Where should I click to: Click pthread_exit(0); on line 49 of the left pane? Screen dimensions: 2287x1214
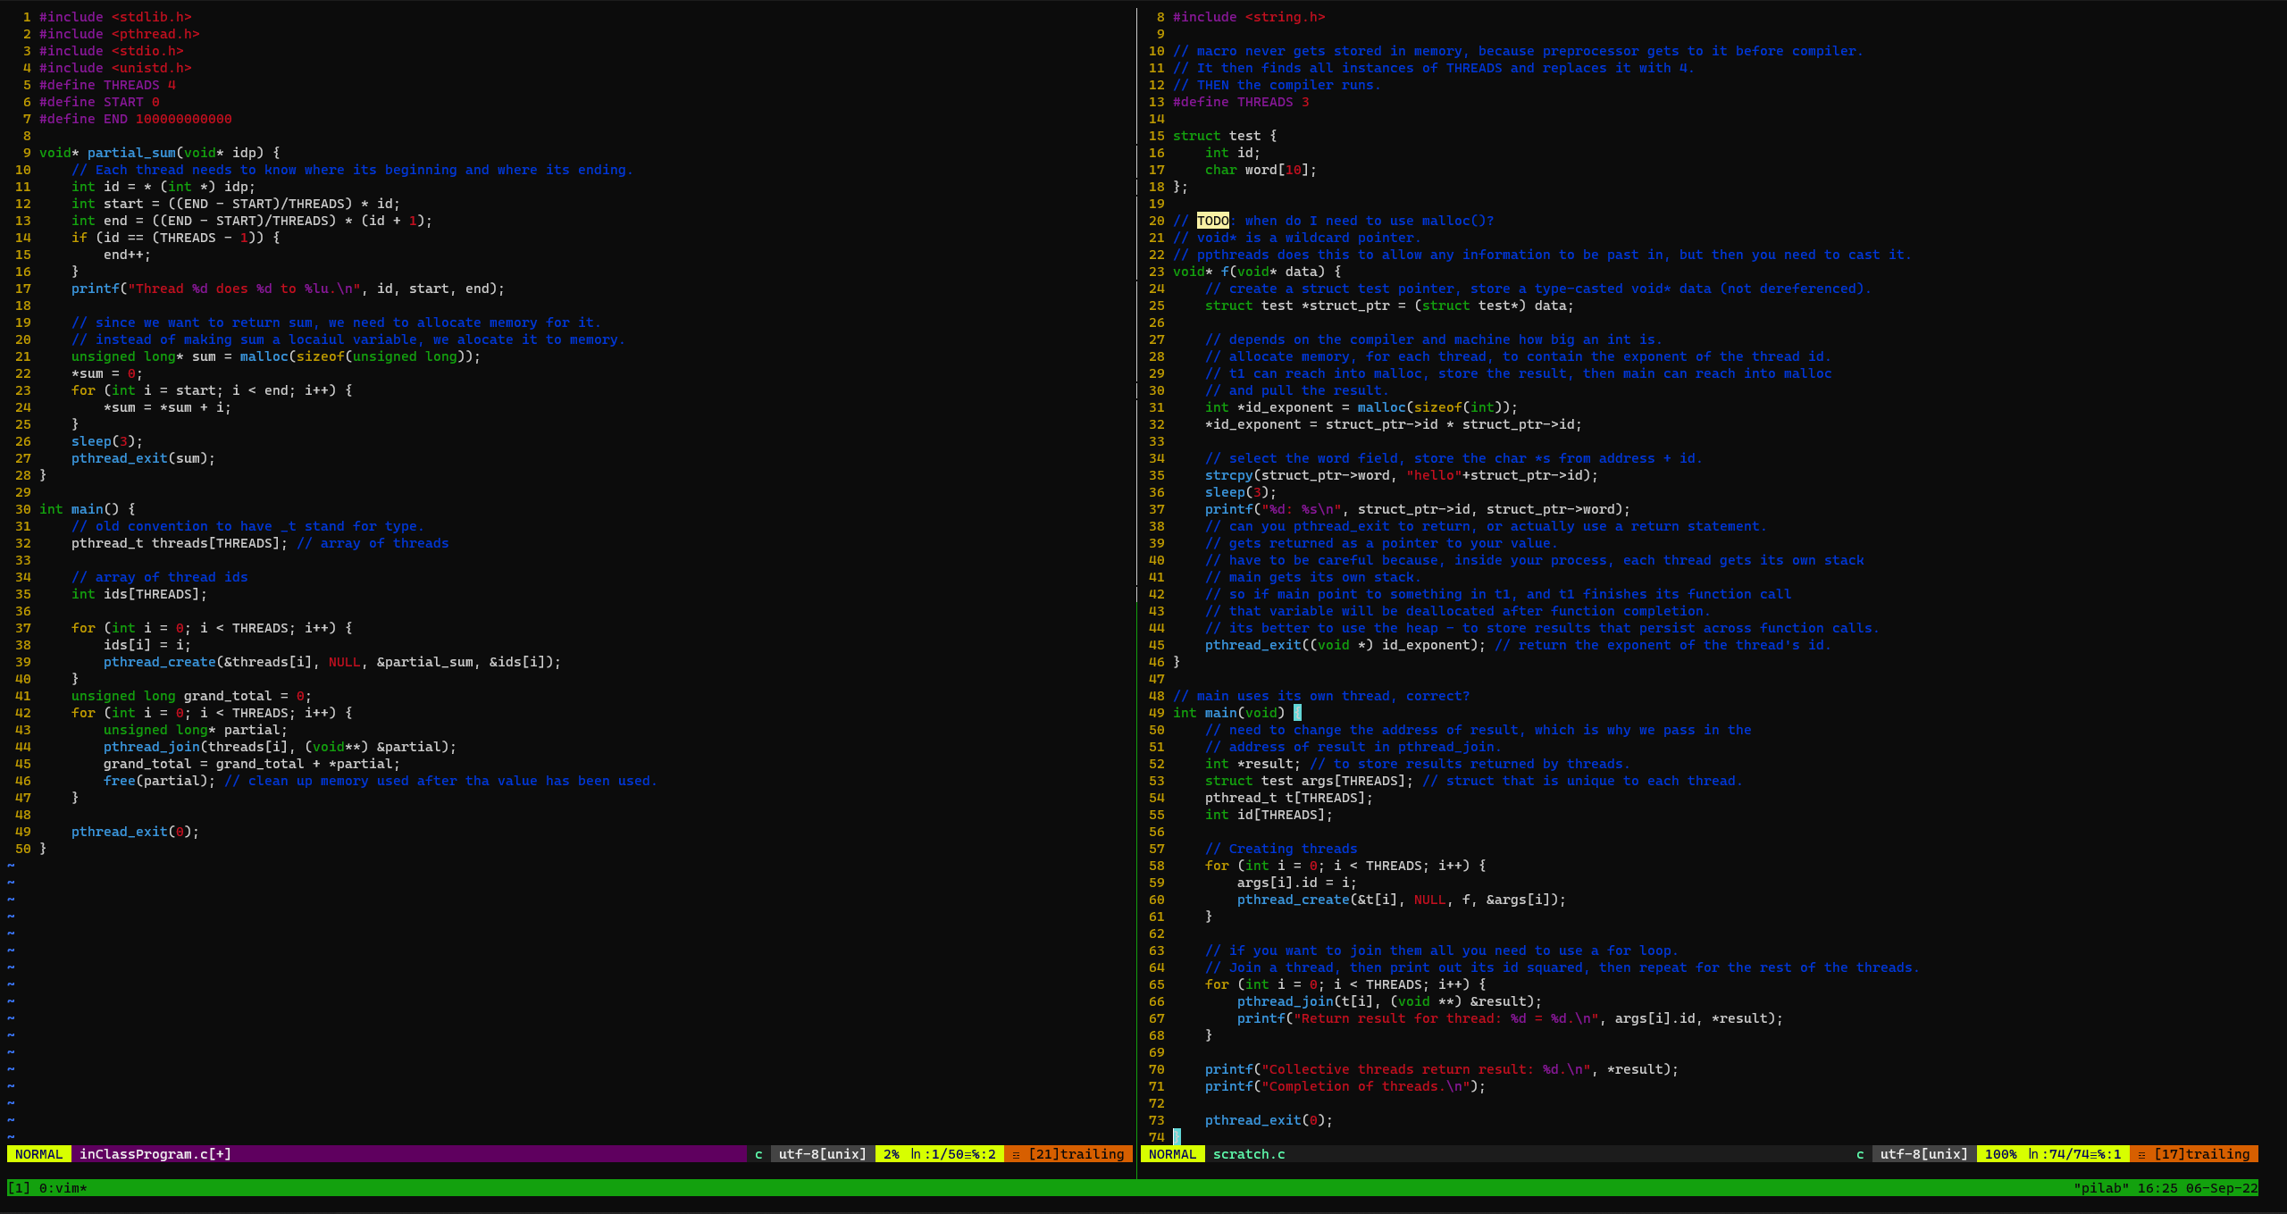coord(135,832)
